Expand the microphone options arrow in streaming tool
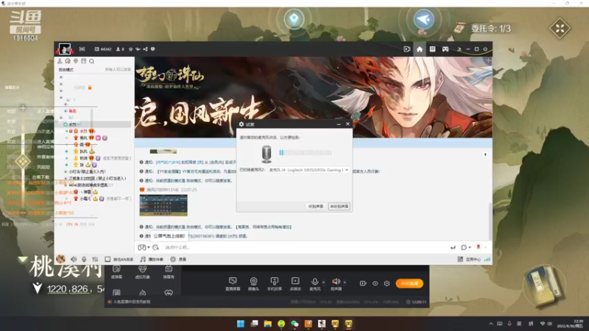Screen dimensions: 589x331 [324, 282]
